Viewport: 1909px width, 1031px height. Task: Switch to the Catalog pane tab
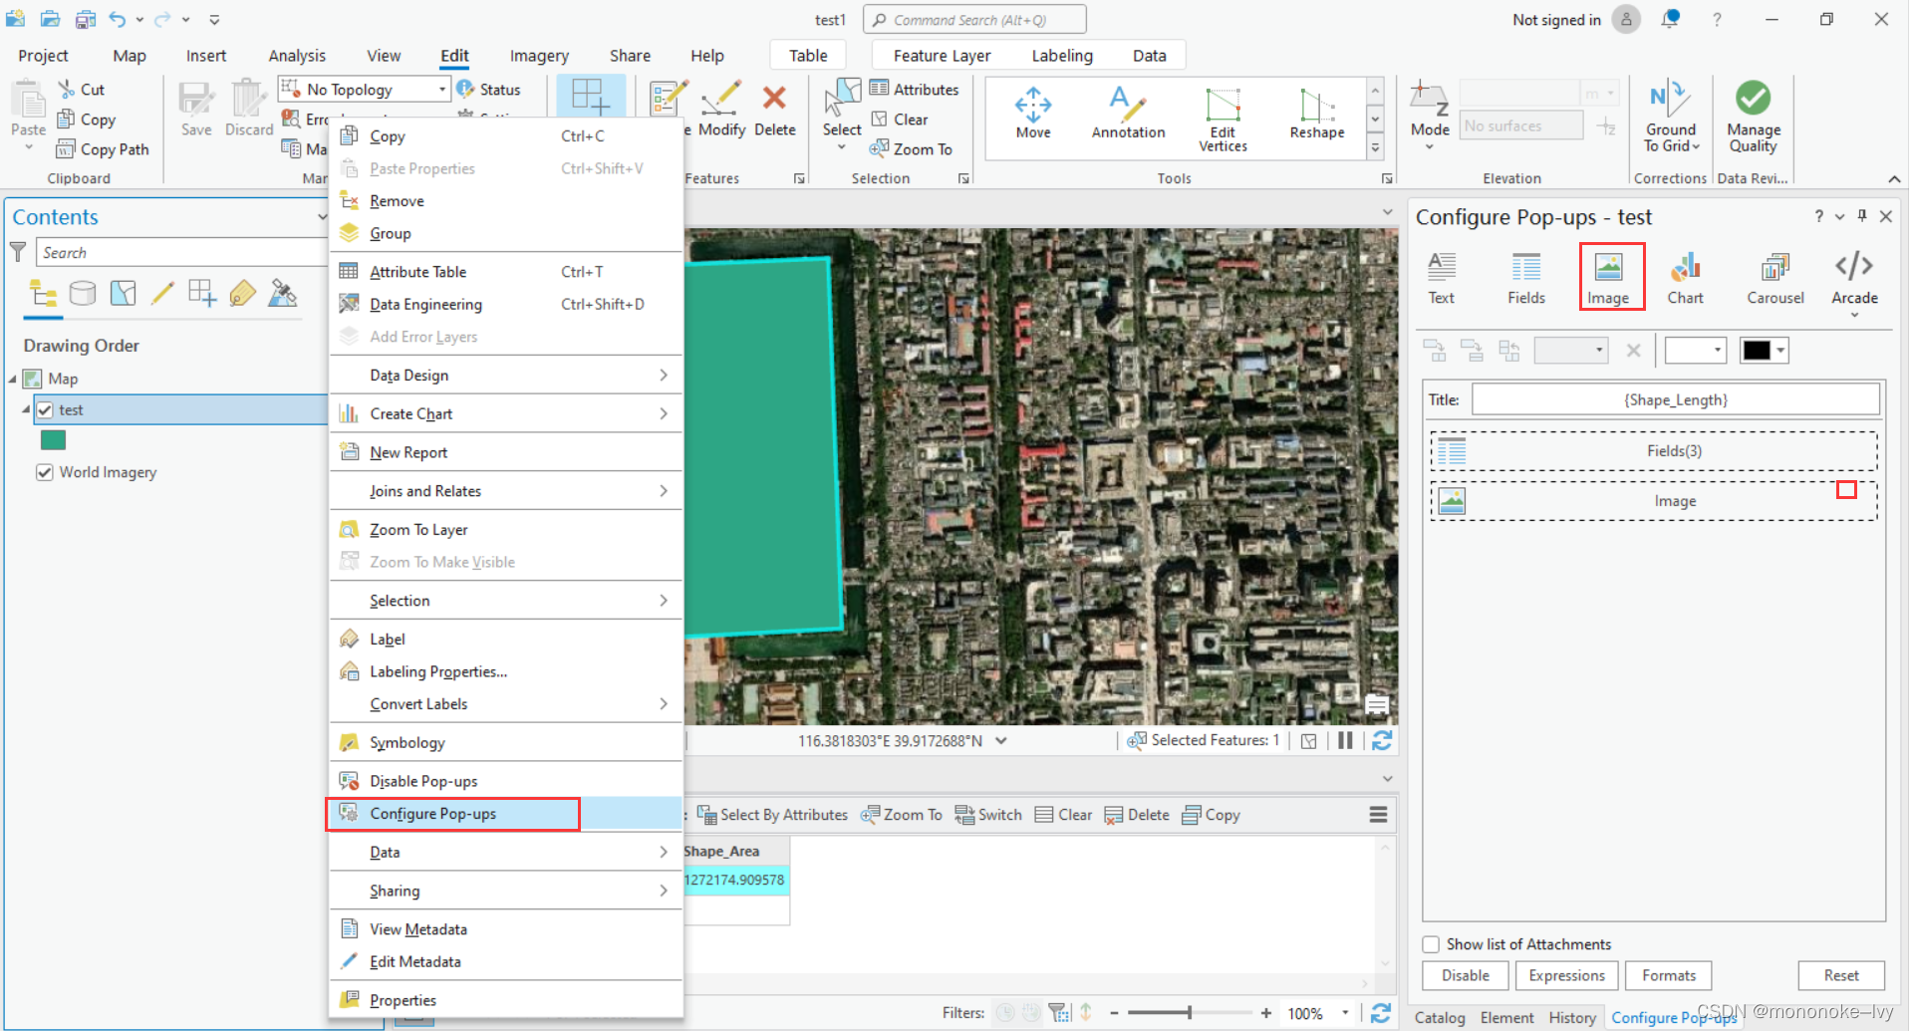[1440, 1017]
